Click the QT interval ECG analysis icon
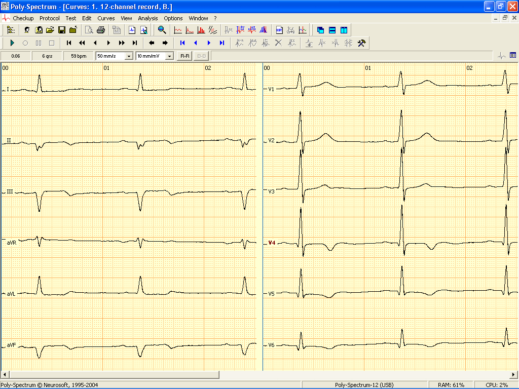Image resolution: width=519 pixels, height=389 pixels. (x=252, y=30)
